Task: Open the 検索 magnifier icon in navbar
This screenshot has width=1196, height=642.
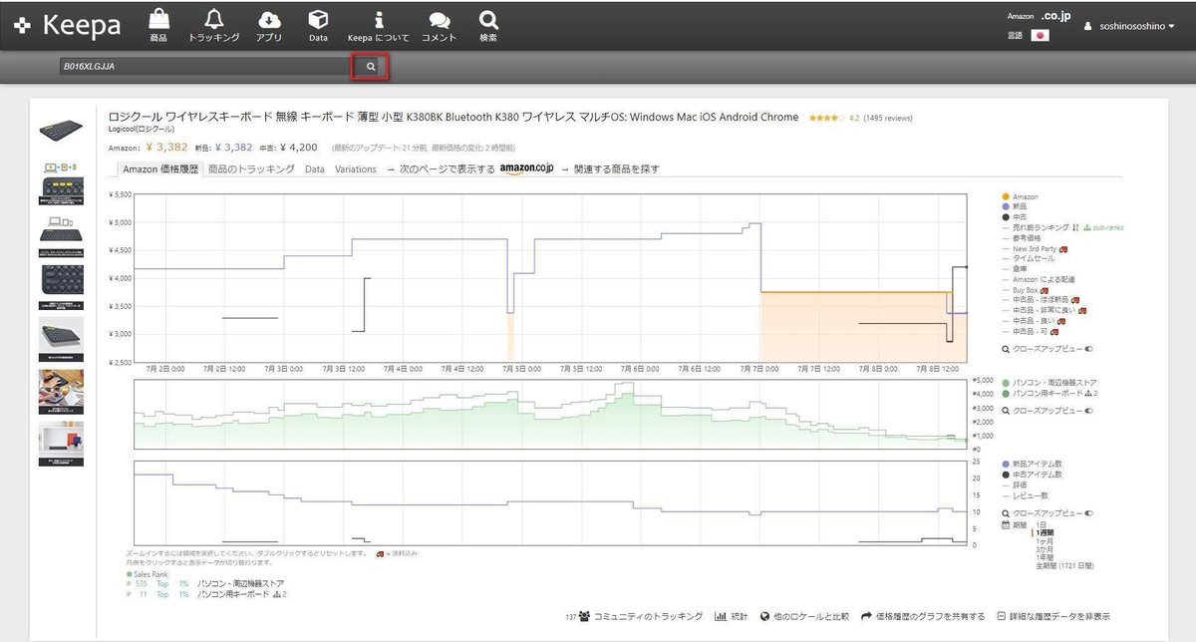Action: 487,19
